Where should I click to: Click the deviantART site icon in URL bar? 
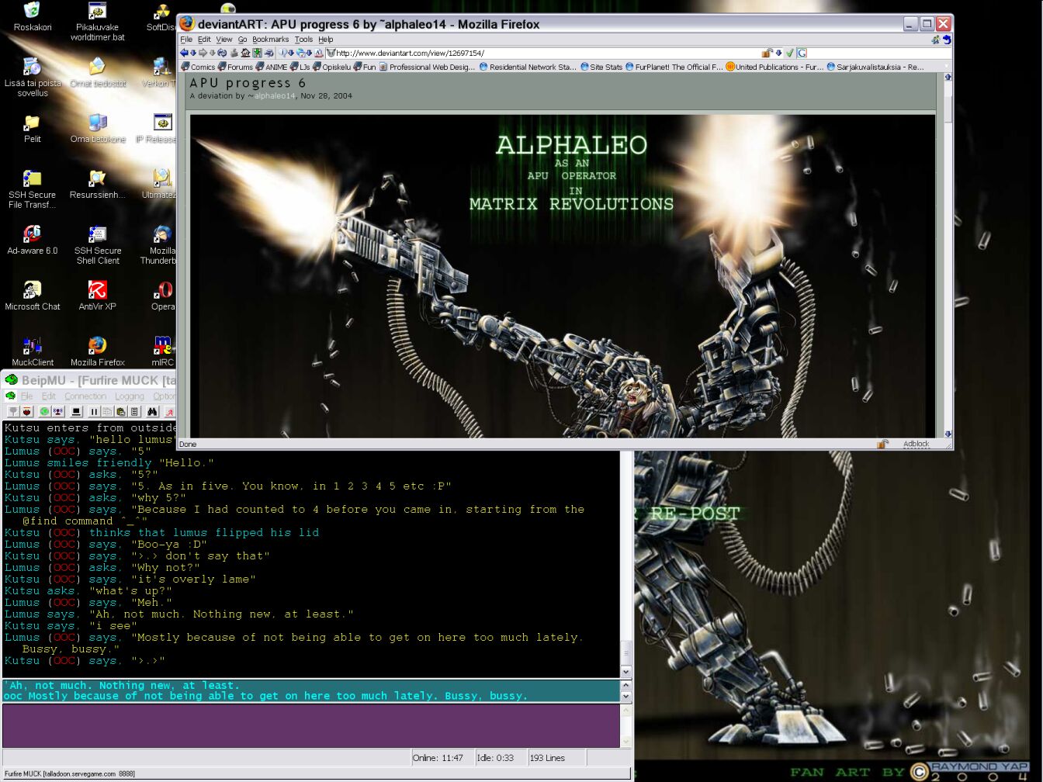point(331,53)
